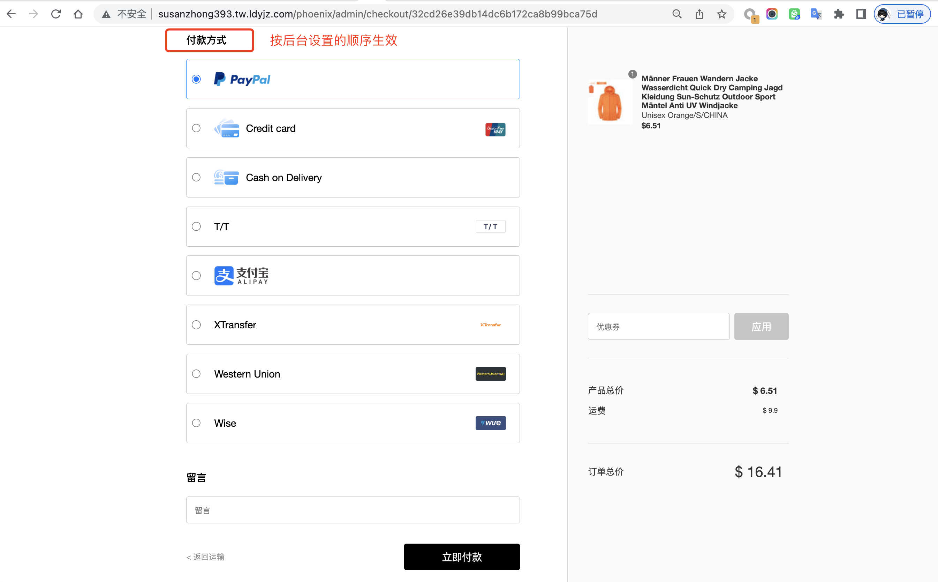Click the UnionPay card logo
This screenshot has width=938, height=582.
click(x=495, y=129)
